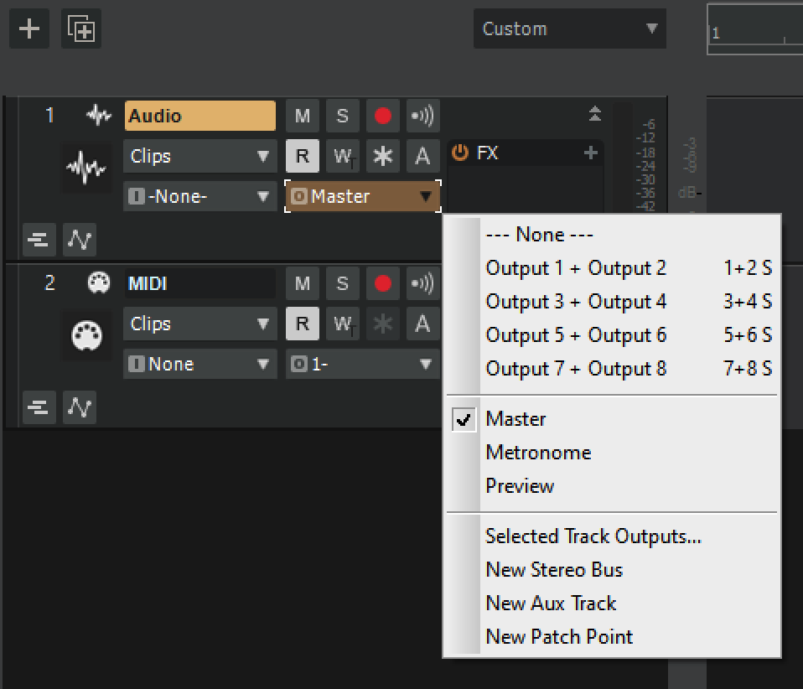Mute the MIDI track
Viewport: 803px width, 689px height.
[x=302, y=283]
